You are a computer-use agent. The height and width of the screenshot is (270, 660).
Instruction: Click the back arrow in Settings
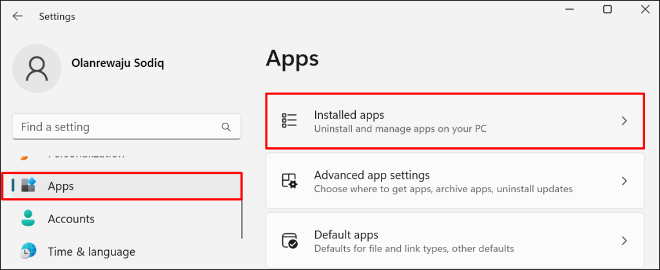point(17,17)
